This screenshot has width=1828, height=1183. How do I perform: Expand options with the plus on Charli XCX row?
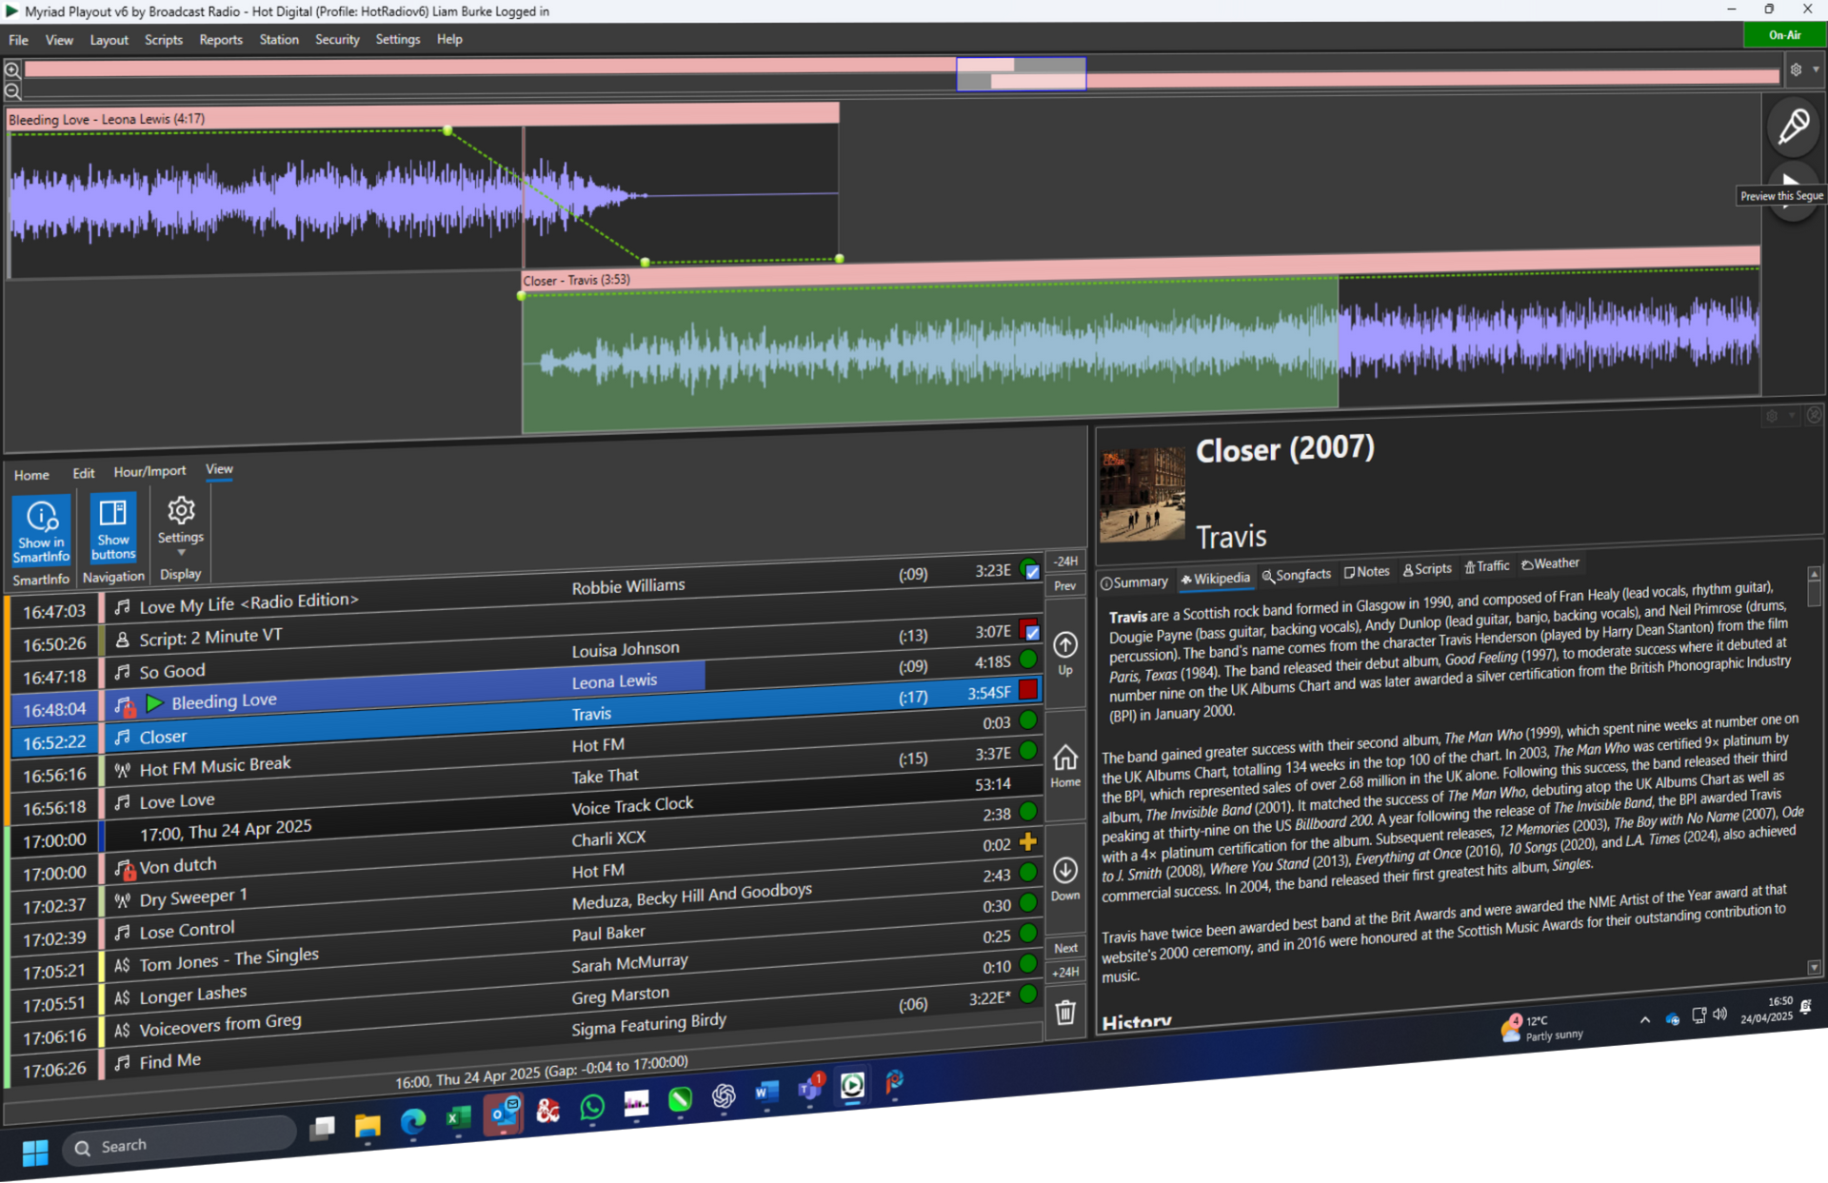[1029, 842]
